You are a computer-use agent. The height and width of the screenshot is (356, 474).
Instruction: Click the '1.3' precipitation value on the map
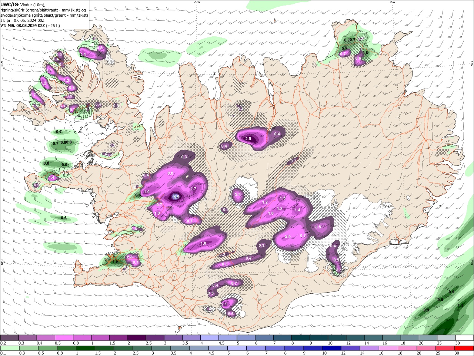pyautogui.click(x=157, y=214)
